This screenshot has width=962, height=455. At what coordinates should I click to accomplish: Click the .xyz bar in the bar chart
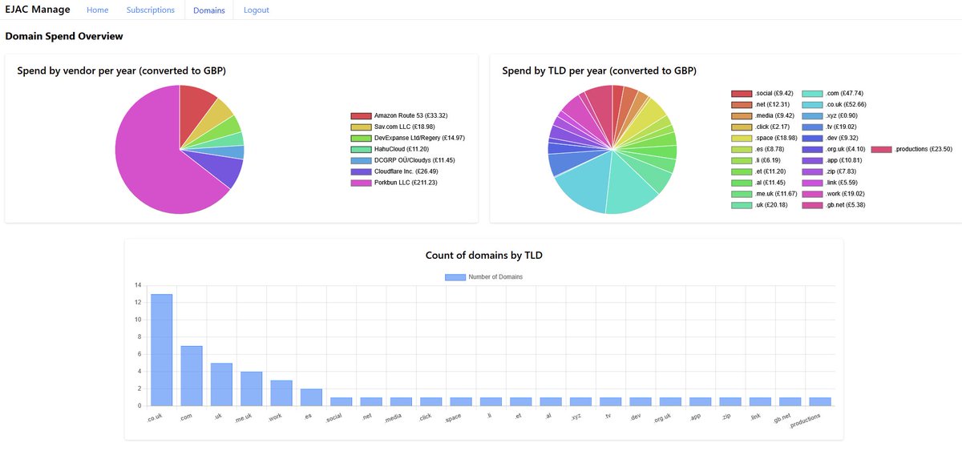pyautogui.click(x=581, y=402)
